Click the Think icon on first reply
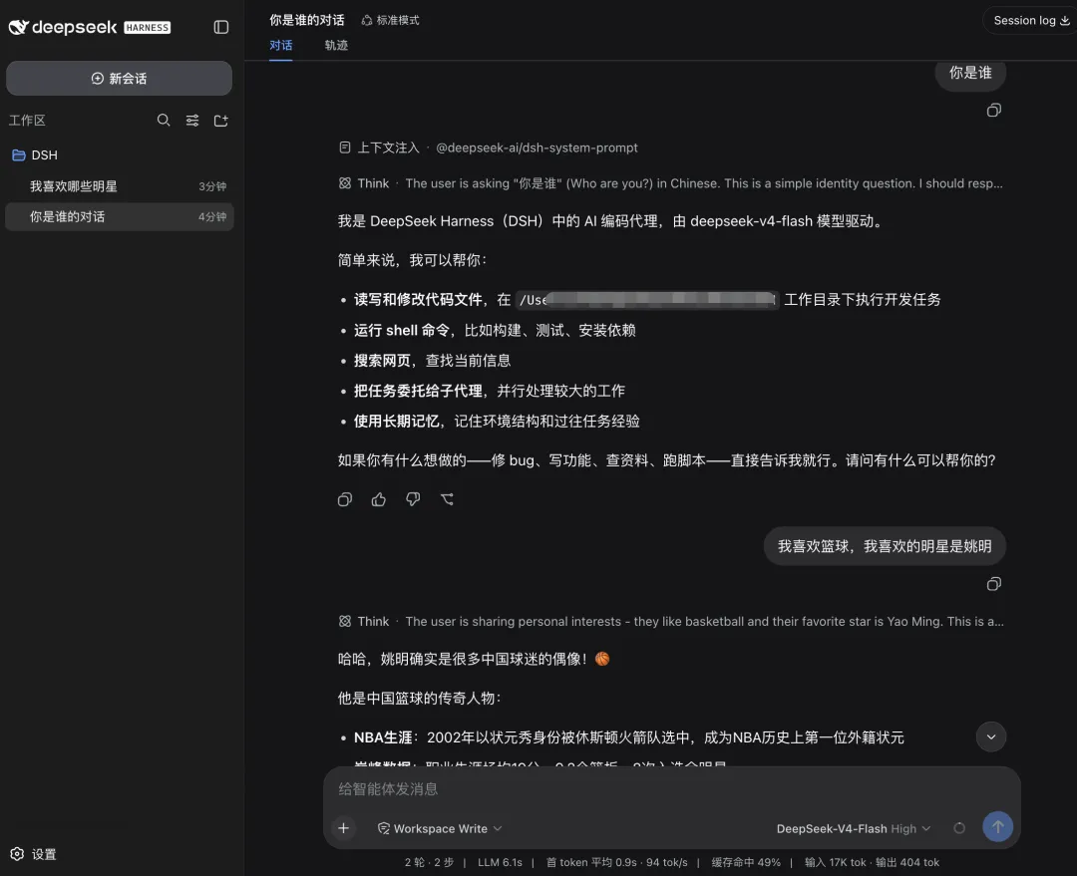The image size is (1077, 876). coord(345,183)
